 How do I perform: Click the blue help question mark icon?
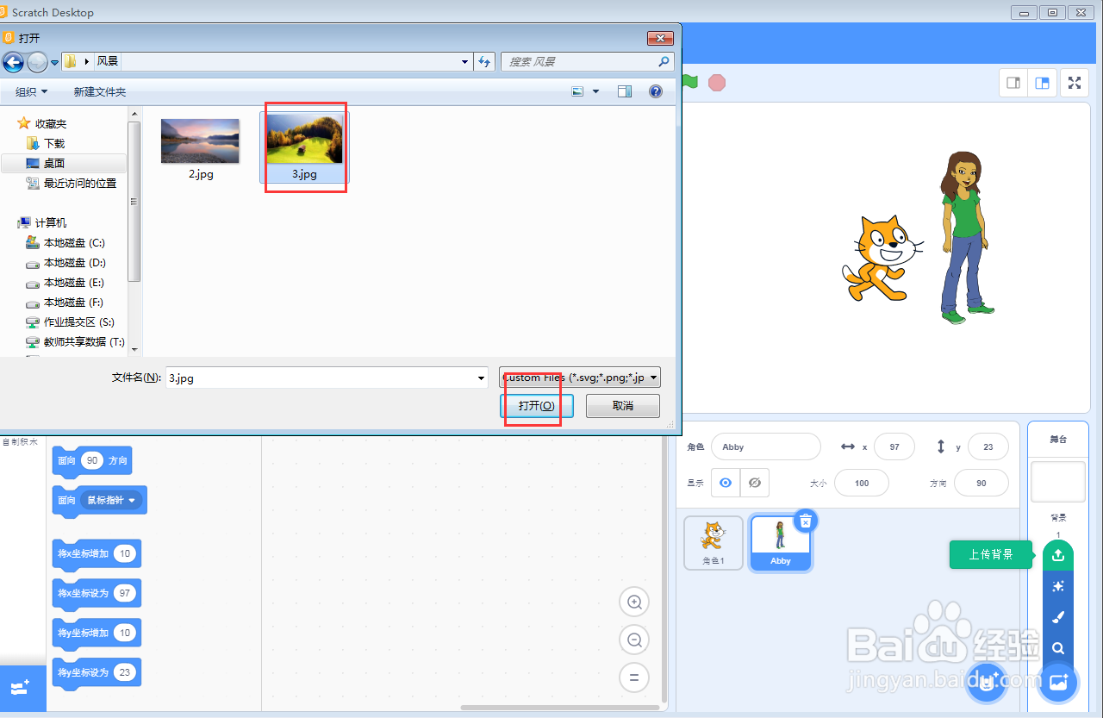pyautogui.click(x=656, y=91)
